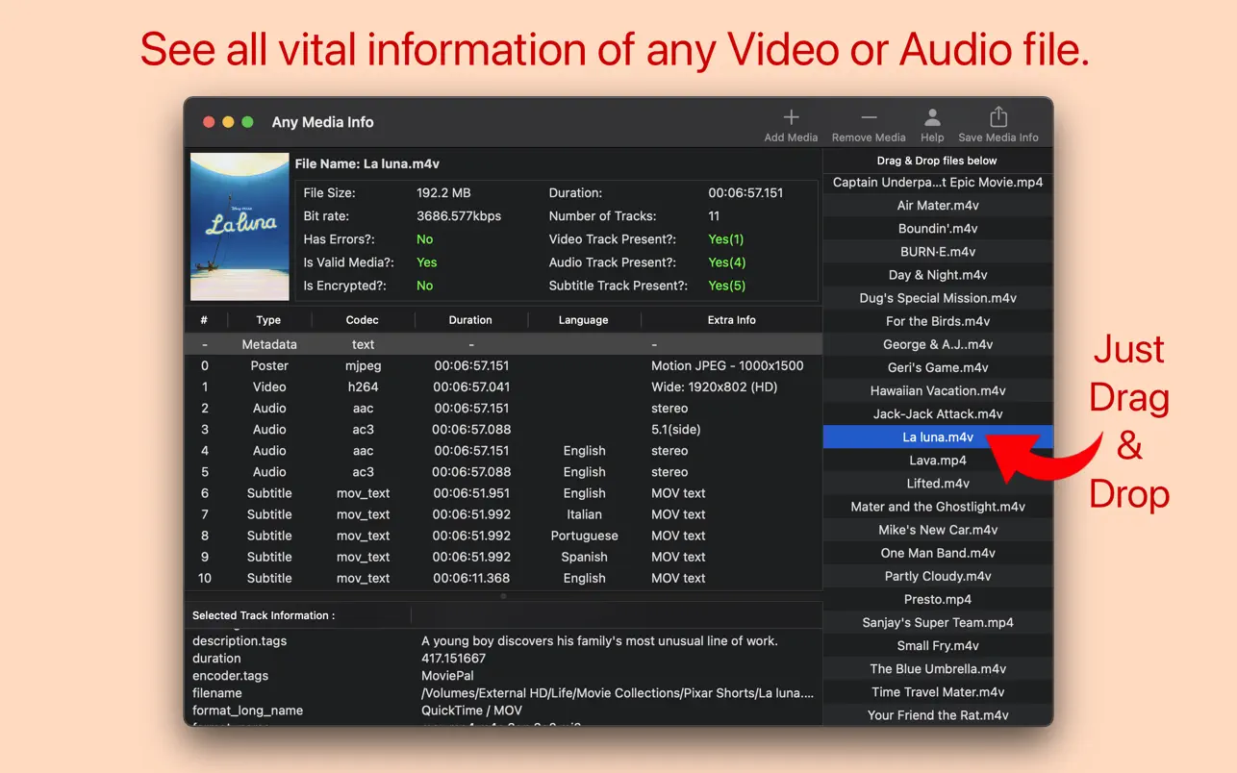The width and height of the screenshot is (1237, 773).
Task: Sort by the Language column header
Action: 584,320
